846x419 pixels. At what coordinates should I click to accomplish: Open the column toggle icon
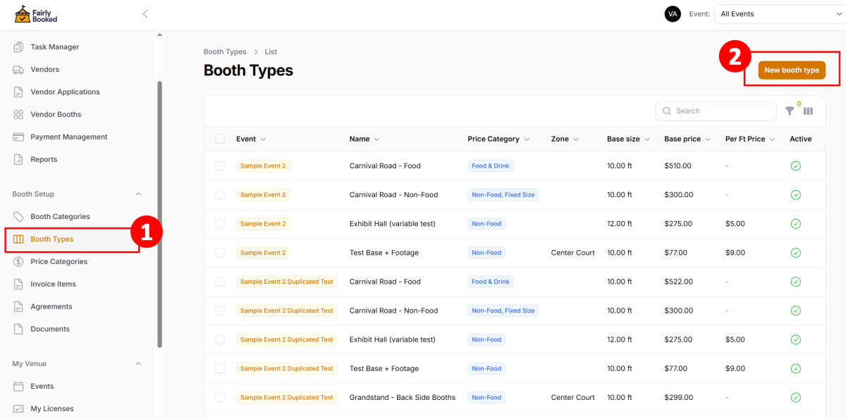808,111
